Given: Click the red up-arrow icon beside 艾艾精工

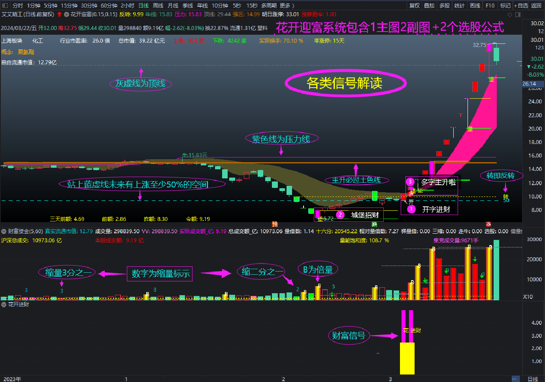Looking at the screenshot, I should coord(59,14).
